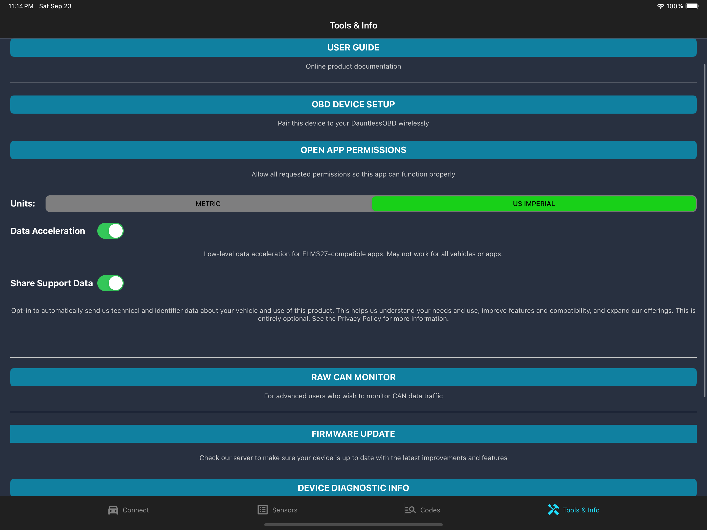Open OBD DEVICE SETUP
Image resolution: width=707 pixels, height=530 pixels.
click(x=353, y=105)
